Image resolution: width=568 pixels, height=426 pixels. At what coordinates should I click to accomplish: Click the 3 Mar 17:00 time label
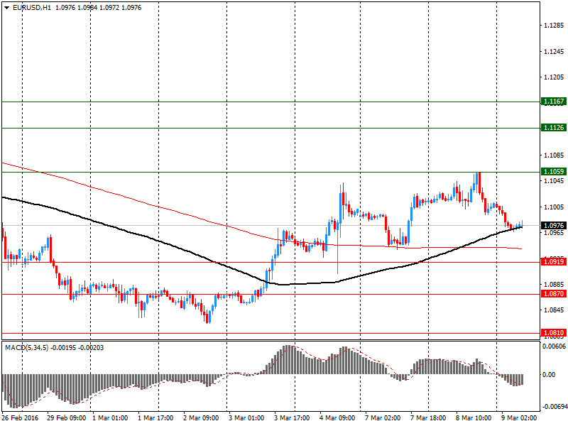point(292,418)
